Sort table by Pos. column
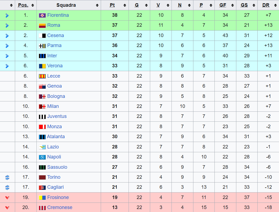The image size is (279, 212). coord(26,5)
